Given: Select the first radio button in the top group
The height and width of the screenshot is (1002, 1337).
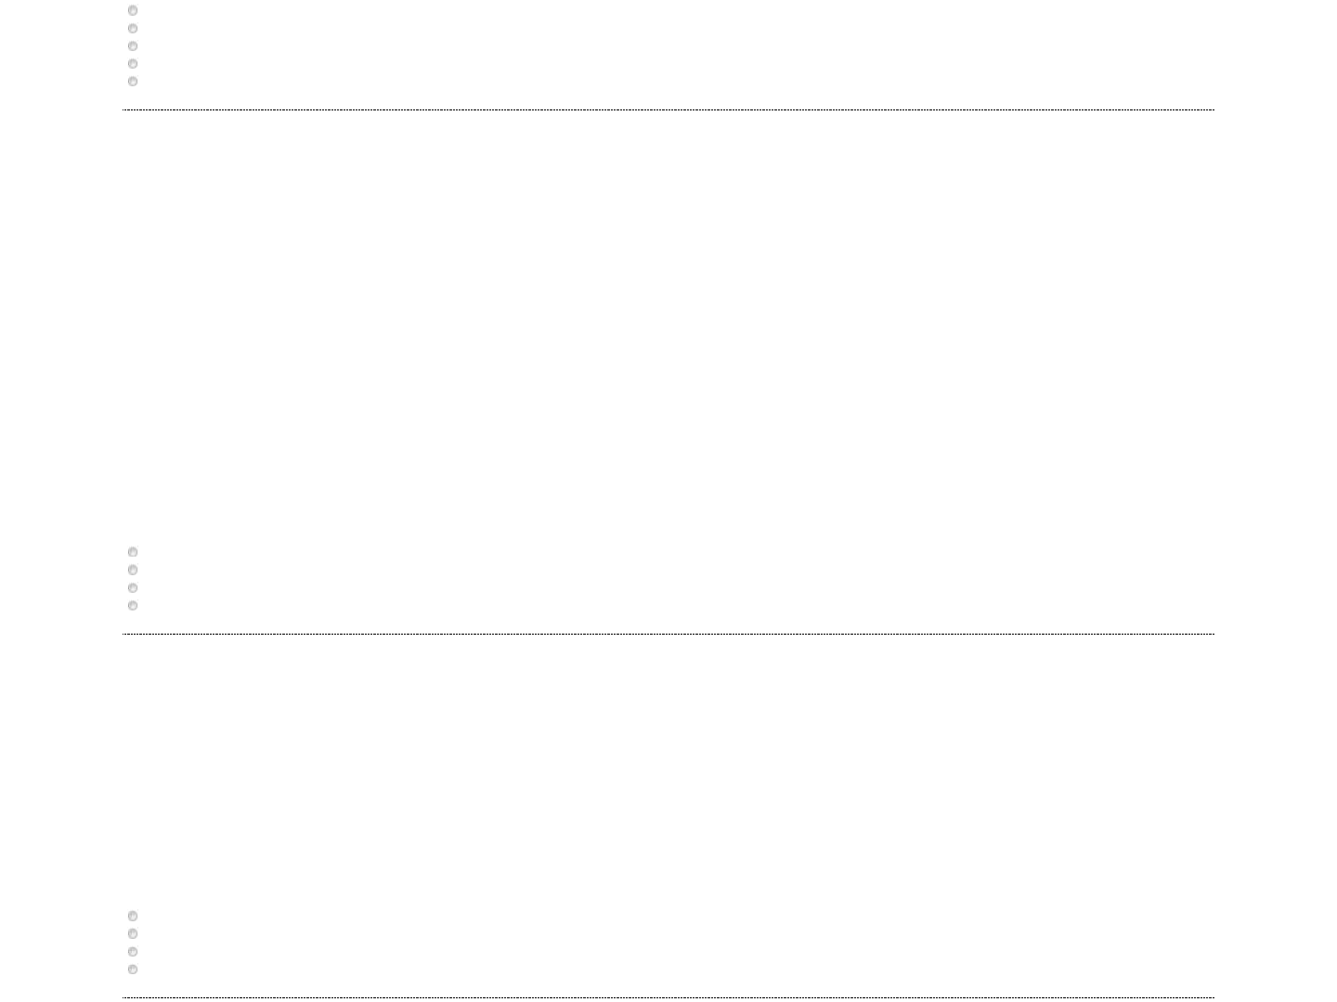Looking at the screenshot, I should click(x=133, y=11).
